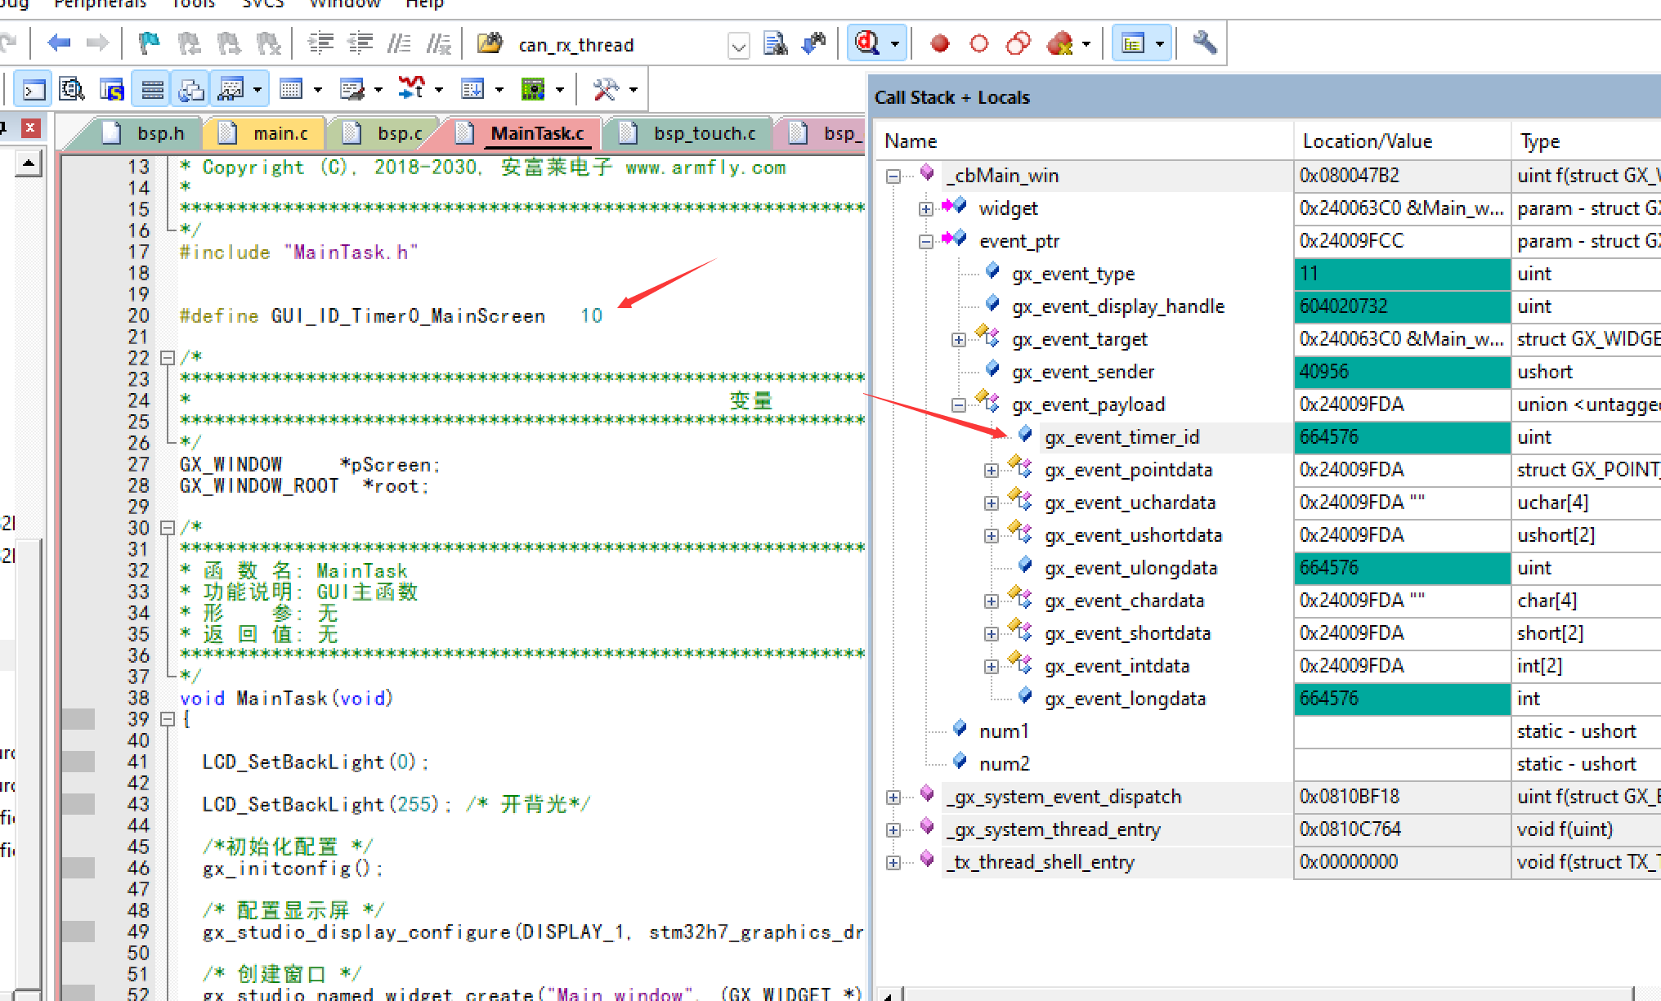The width and height of the screenshot is (1661, 1001).
Task: Toggle the Window Layout button
Action: [x=1133, y=42]
